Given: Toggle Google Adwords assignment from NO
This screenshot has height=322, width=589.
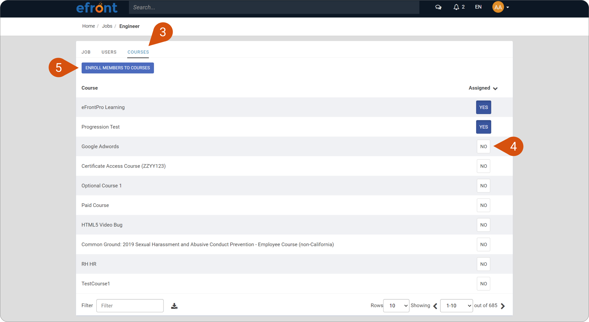Looking at the screenshot, I should [x=483, y=146].
